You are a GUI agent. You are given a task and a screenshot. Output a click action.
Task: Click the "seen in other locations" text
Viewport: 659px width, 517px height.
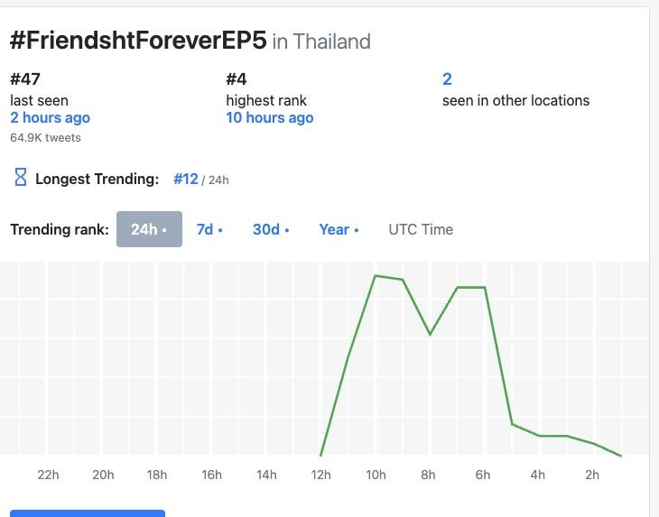515,100
